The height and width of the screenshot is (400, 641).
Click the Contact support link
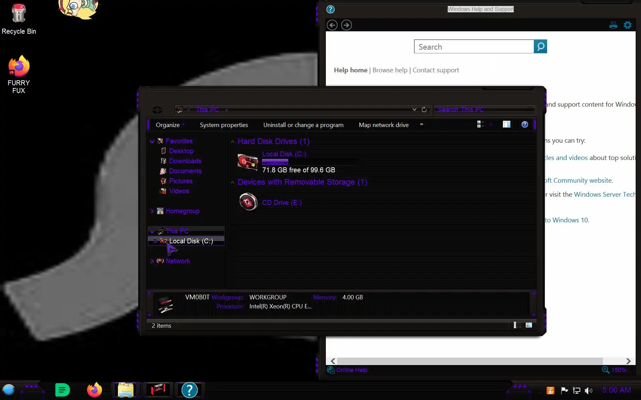pyautogui.click(x=435, y=70)
